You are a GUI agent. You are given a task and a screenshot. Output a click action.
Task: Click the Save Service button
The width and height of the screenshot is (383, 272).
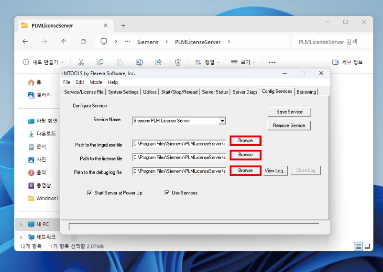coord(289,112)
